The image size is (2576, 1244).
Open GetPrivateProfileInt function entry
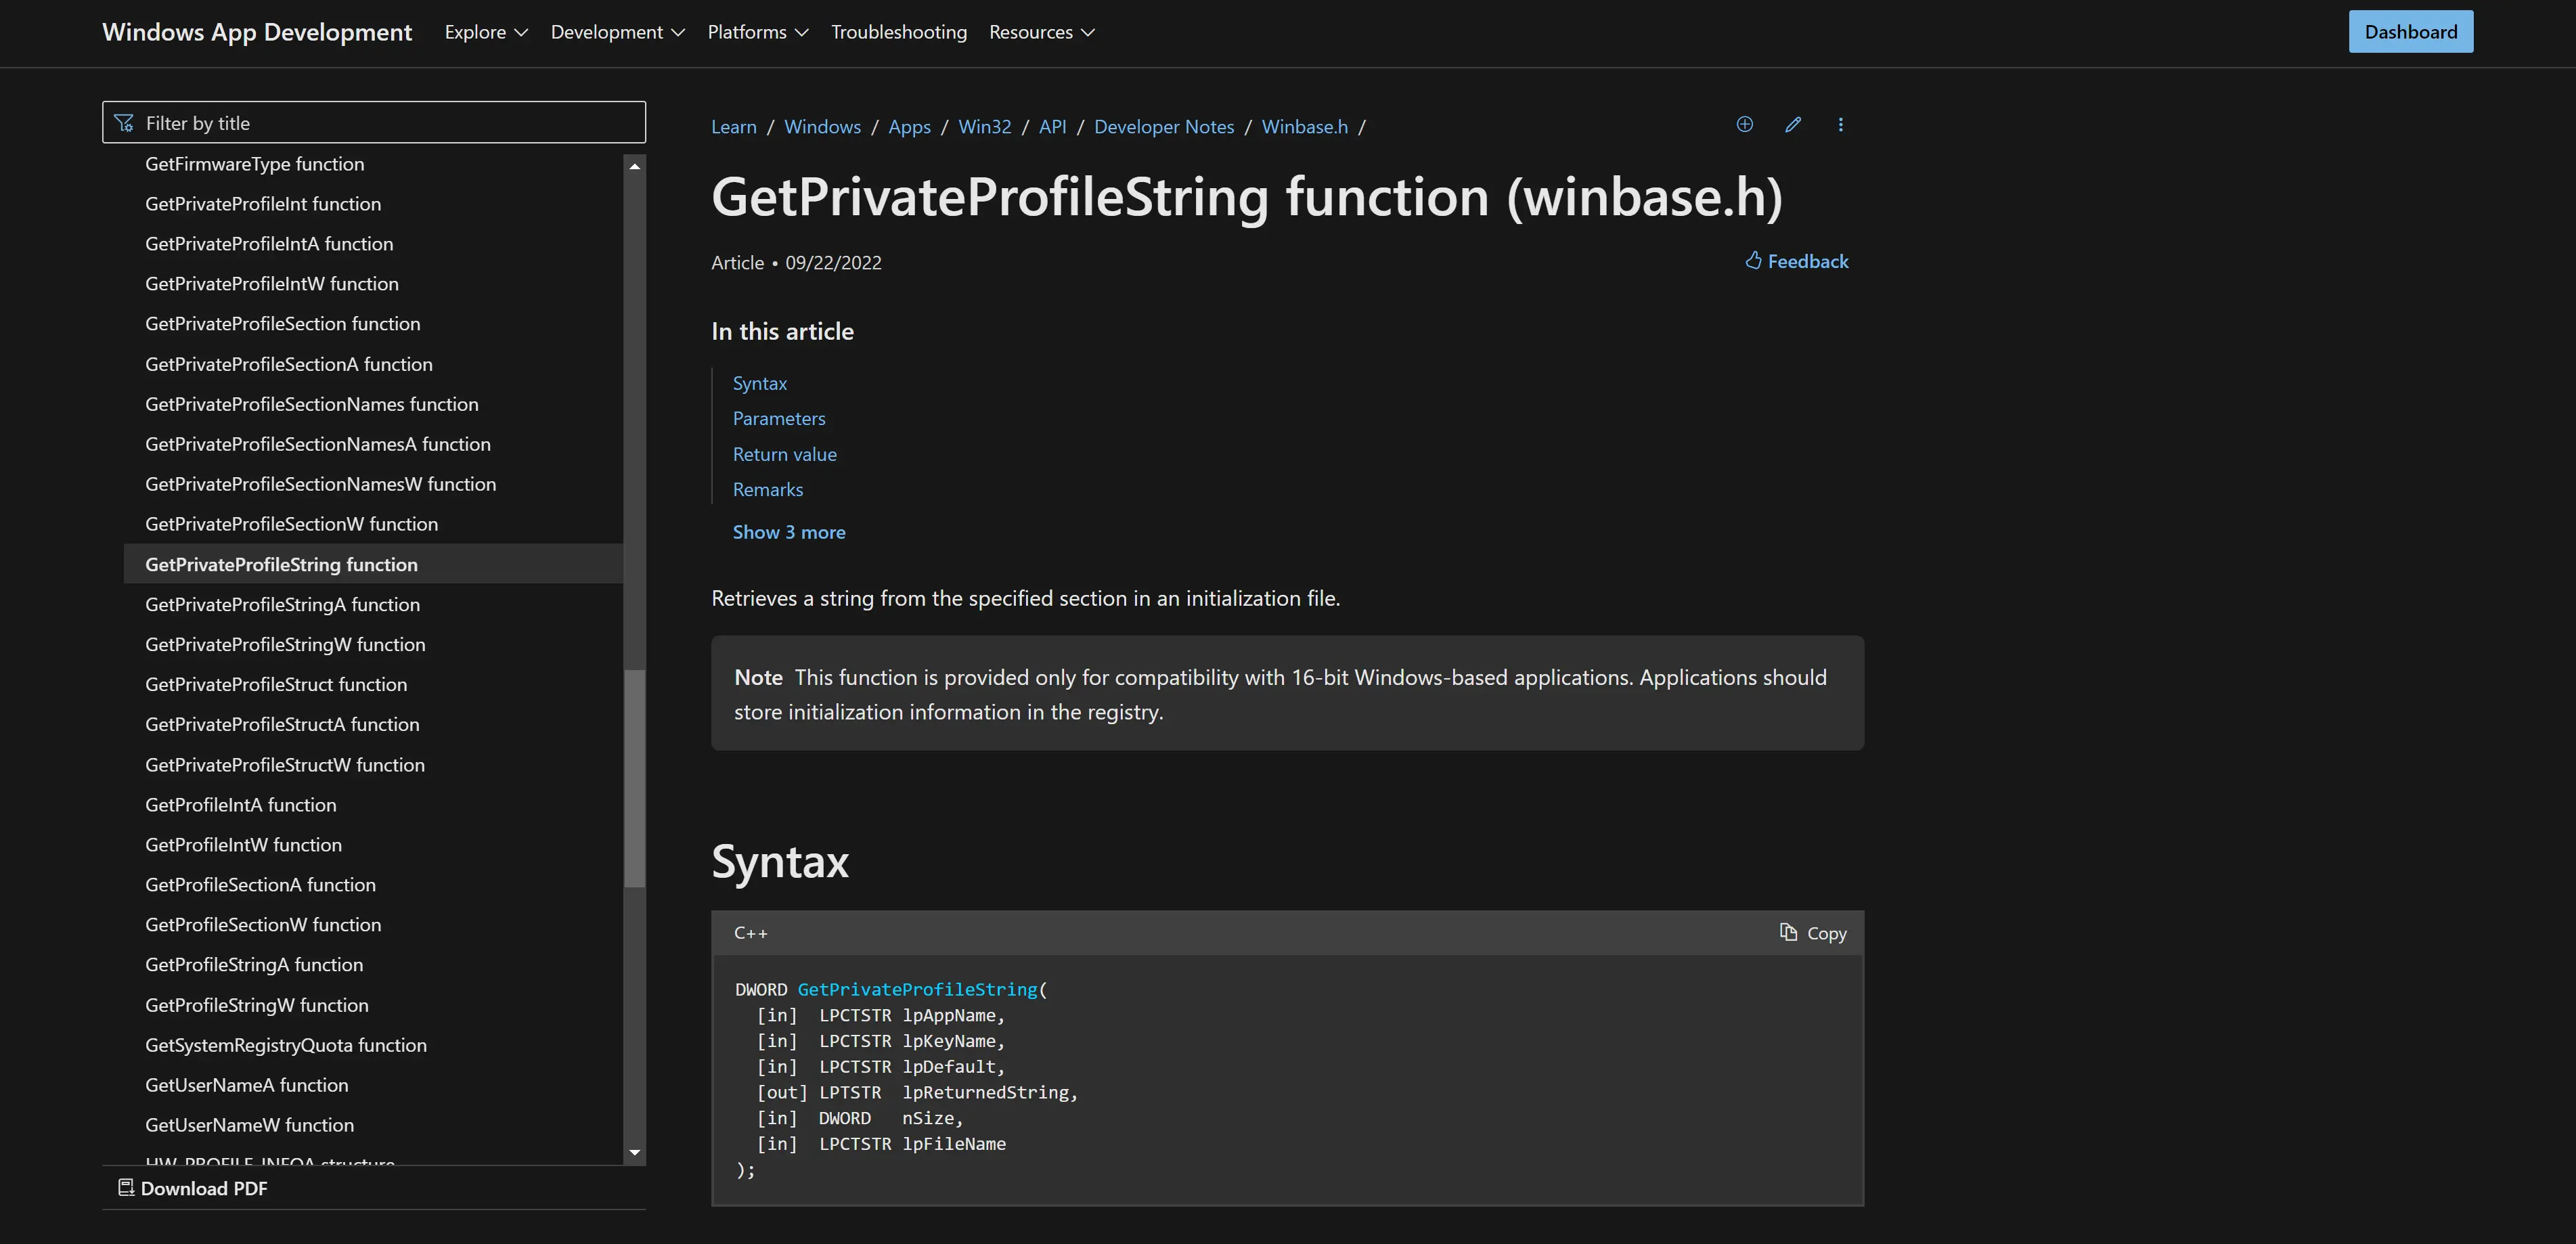click(262, 204)
